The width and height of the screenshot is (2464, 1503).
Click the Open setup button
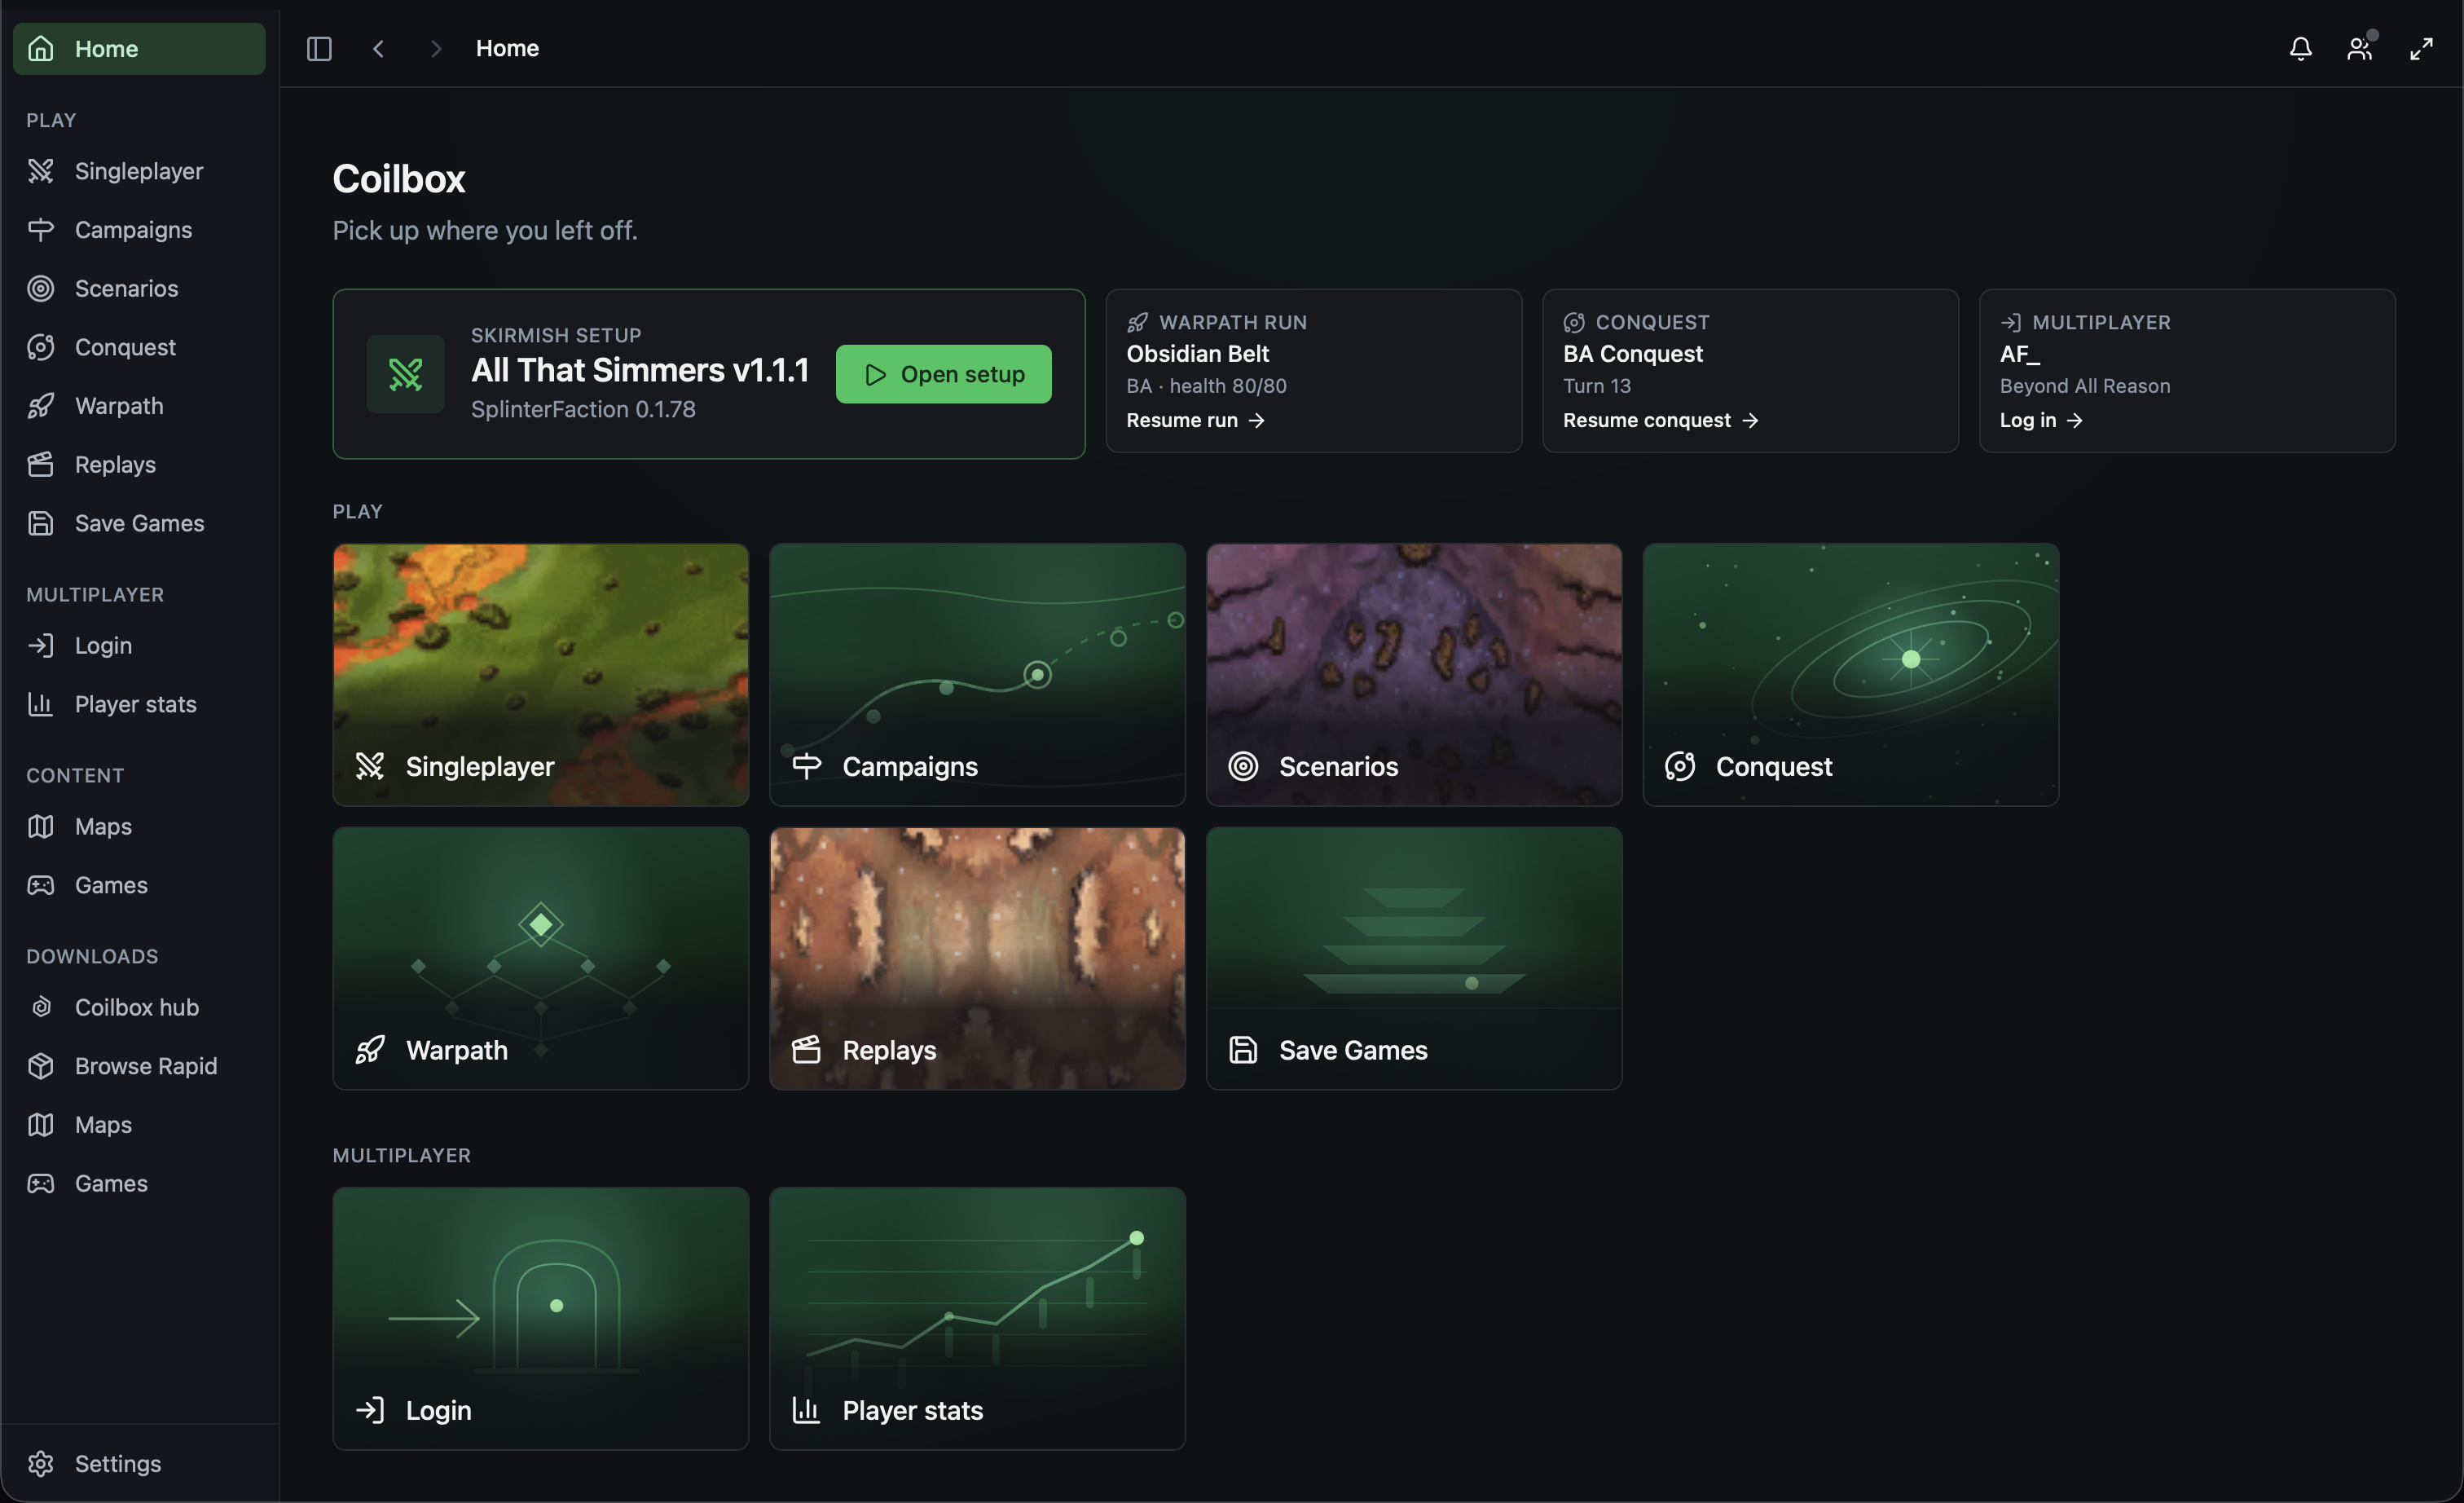click(943, 374)
